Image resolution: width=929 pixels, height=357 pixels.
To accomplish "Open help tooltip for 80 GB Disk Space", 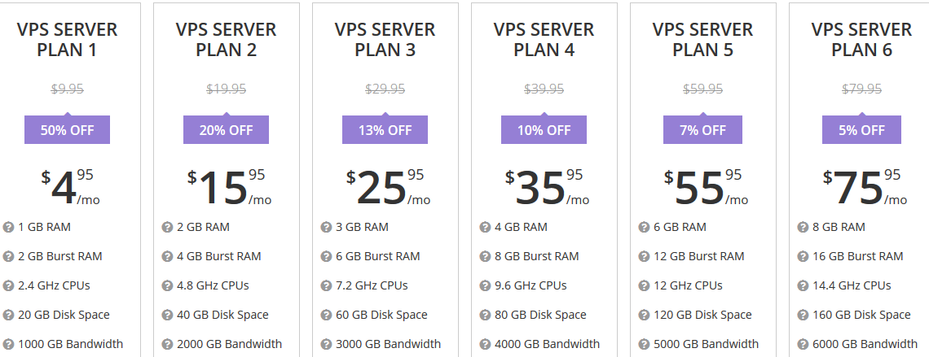I will 485,315.
